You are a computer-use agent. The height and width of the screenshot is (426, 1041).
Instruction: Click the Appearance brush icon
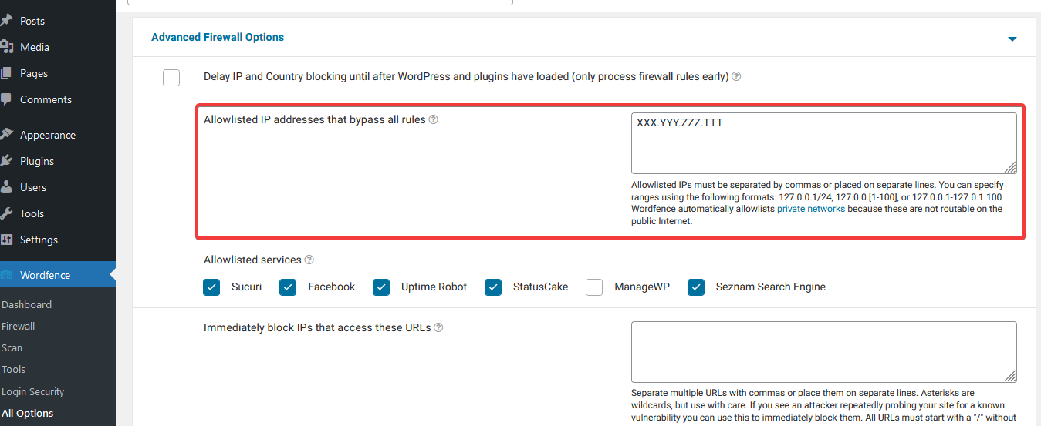[x=6, y=135]
